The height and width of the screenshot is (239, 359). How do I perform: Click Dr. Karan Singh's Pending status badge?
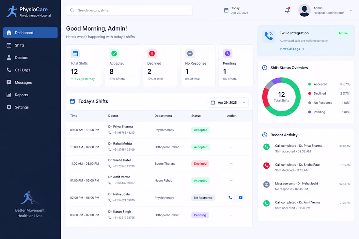200,215
